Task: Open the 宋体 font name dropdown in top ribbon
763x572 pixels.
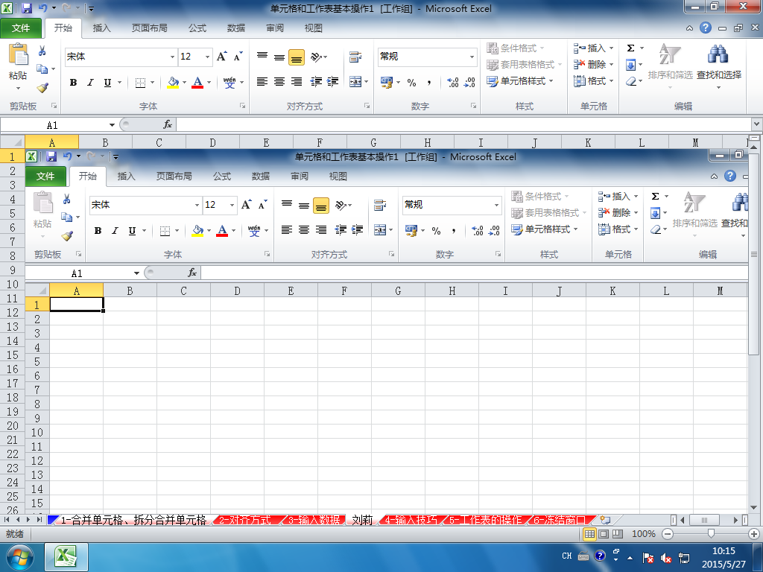Action: [x=172, y=57]
